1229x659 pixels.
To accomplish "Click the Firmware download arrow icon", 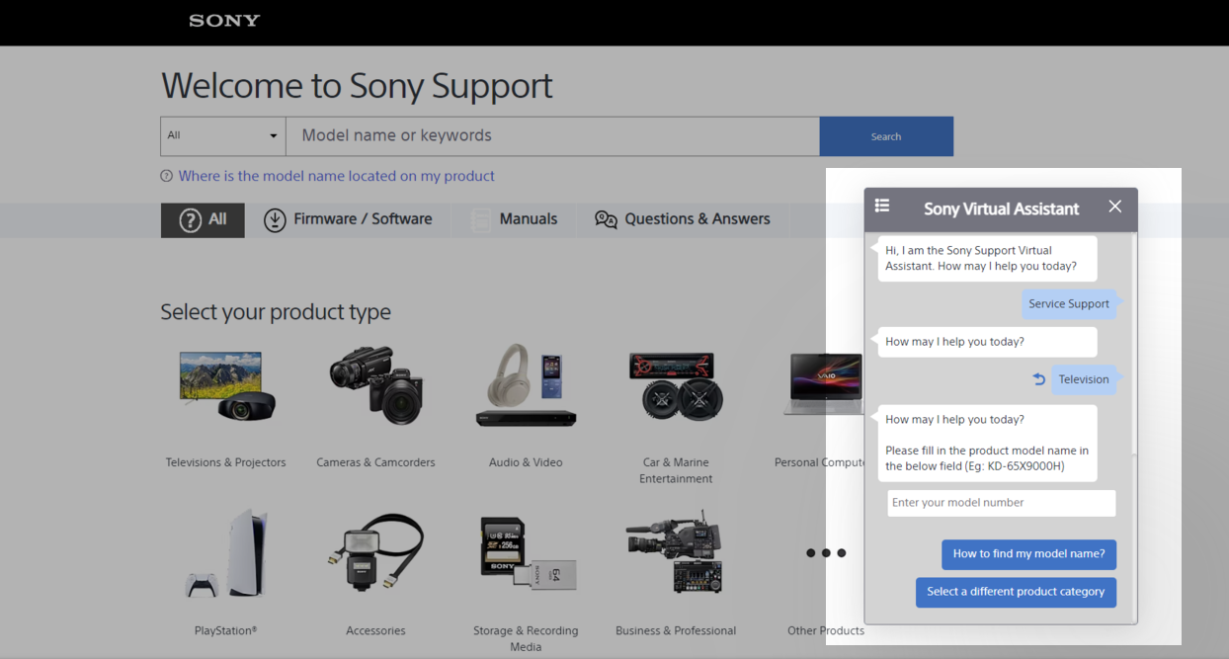I will pyautogui.click(x=275, y=219).
